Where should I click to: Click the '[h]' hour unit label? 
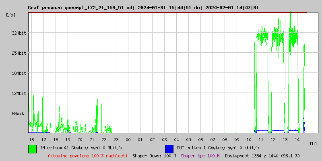(x=314, y=143)
